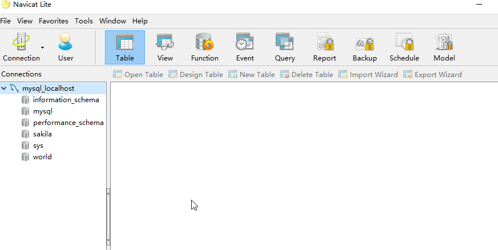Click the lower arrow on panel splitter
Screen dimensions: 498x250
(108, 241)
